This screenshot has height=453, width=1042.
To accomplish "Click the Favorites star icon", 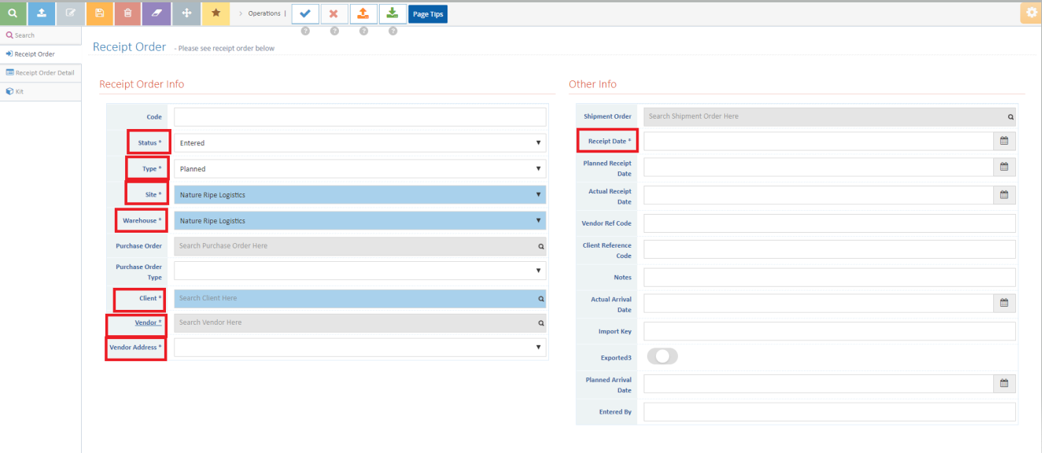I will click(215, 13).
